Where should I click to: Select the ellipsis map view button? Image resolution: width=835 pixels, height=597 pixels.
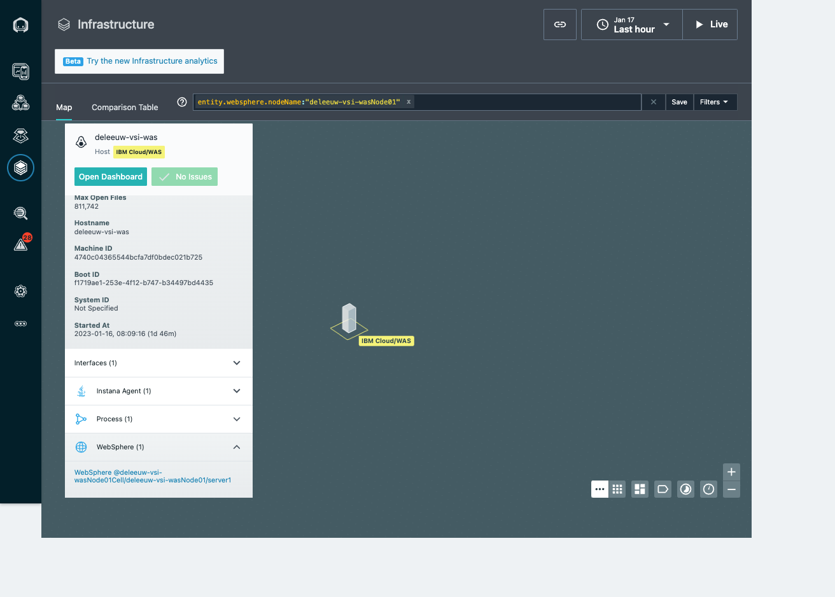[x=600, y=489]
